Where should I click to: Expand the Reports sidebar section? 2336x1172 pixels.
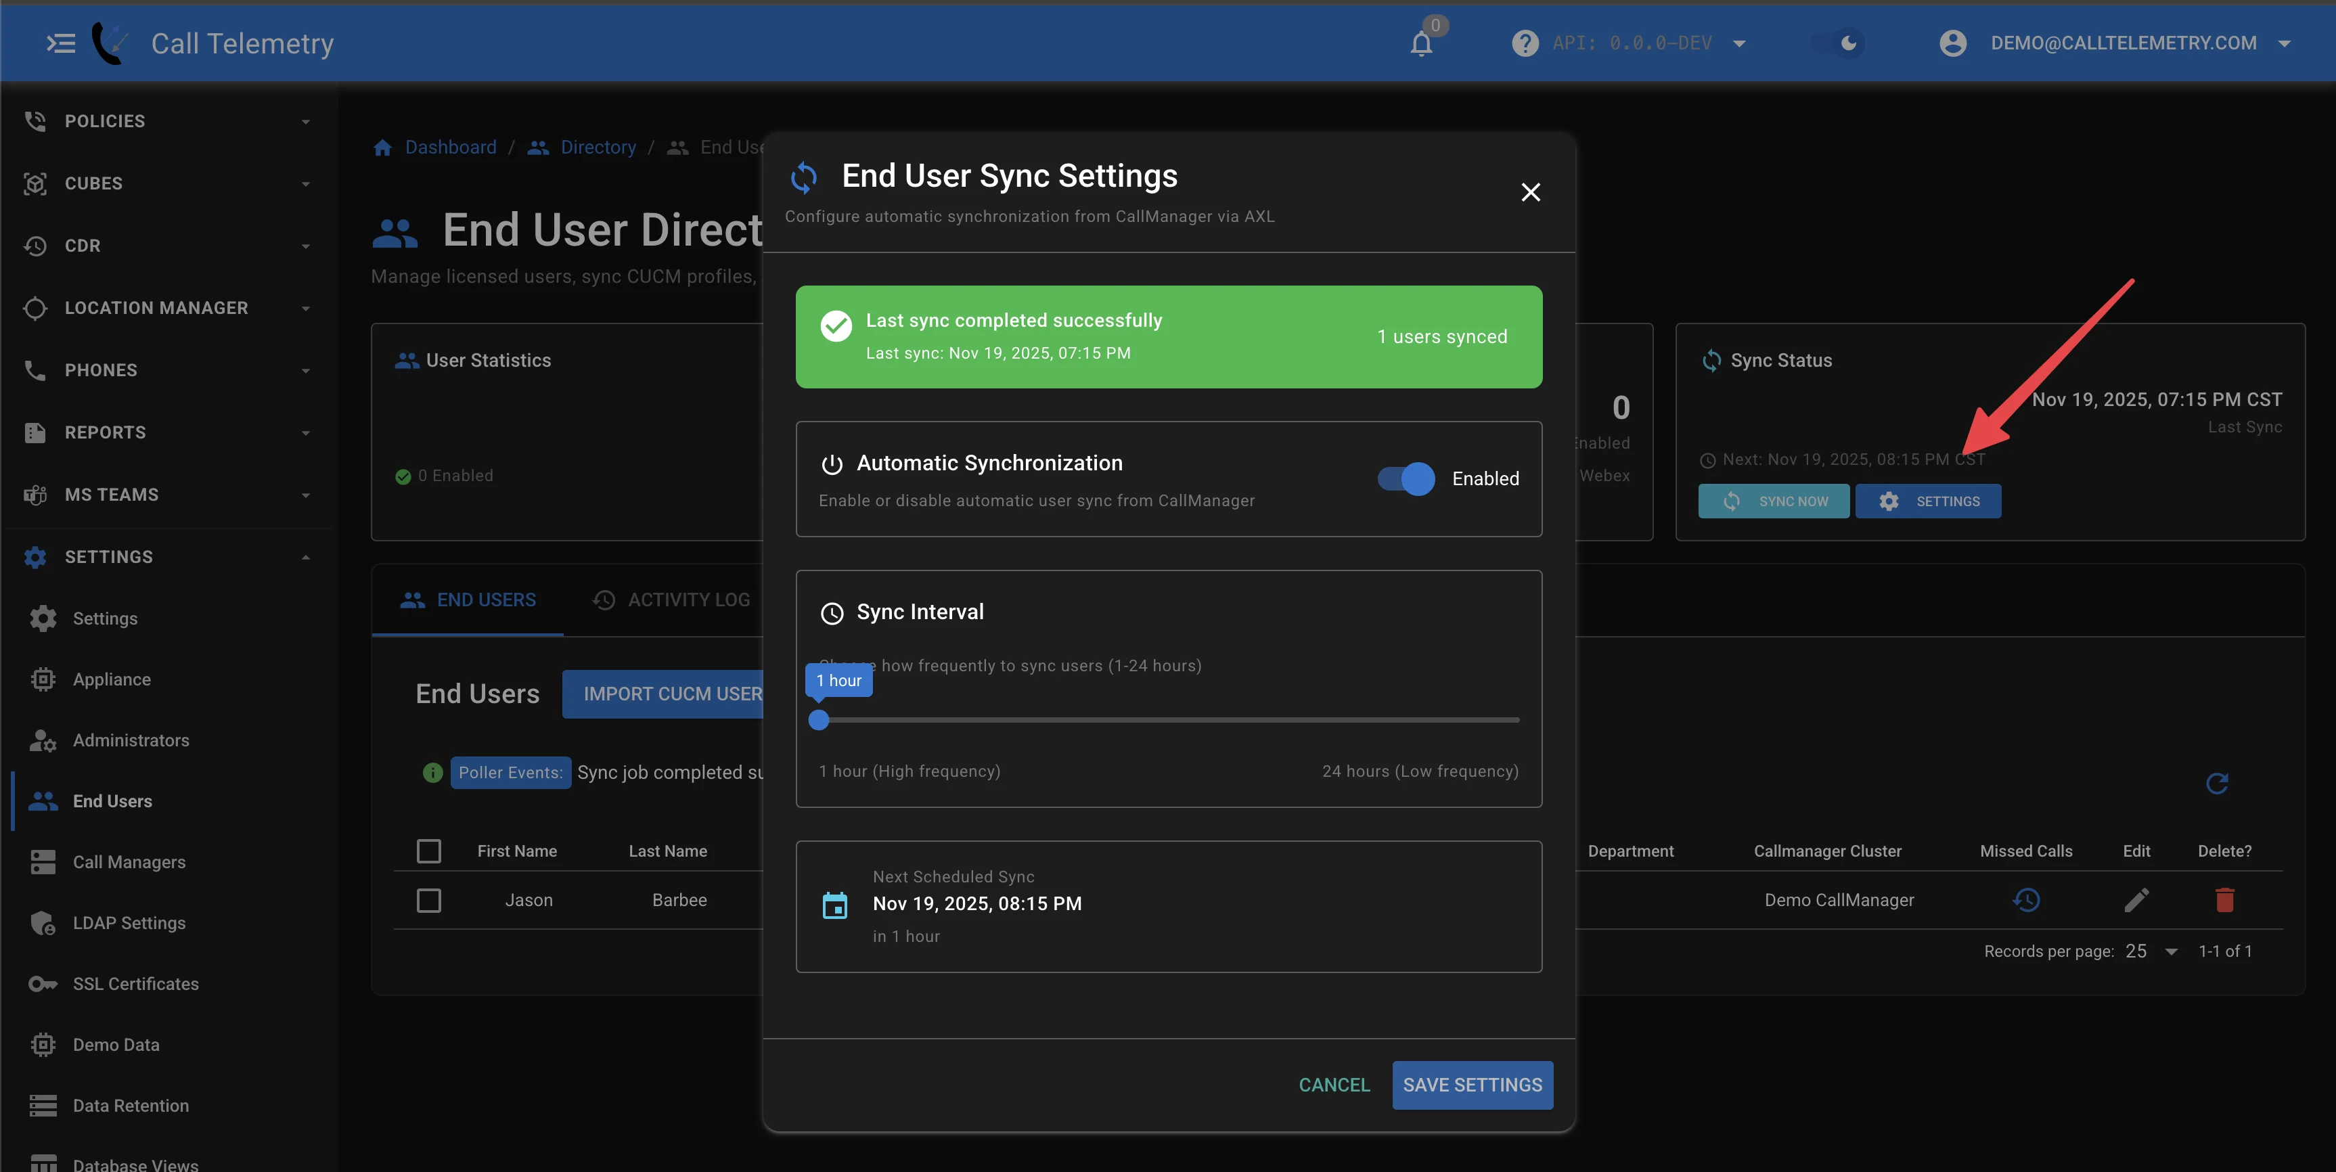click(x=170, y=432)
